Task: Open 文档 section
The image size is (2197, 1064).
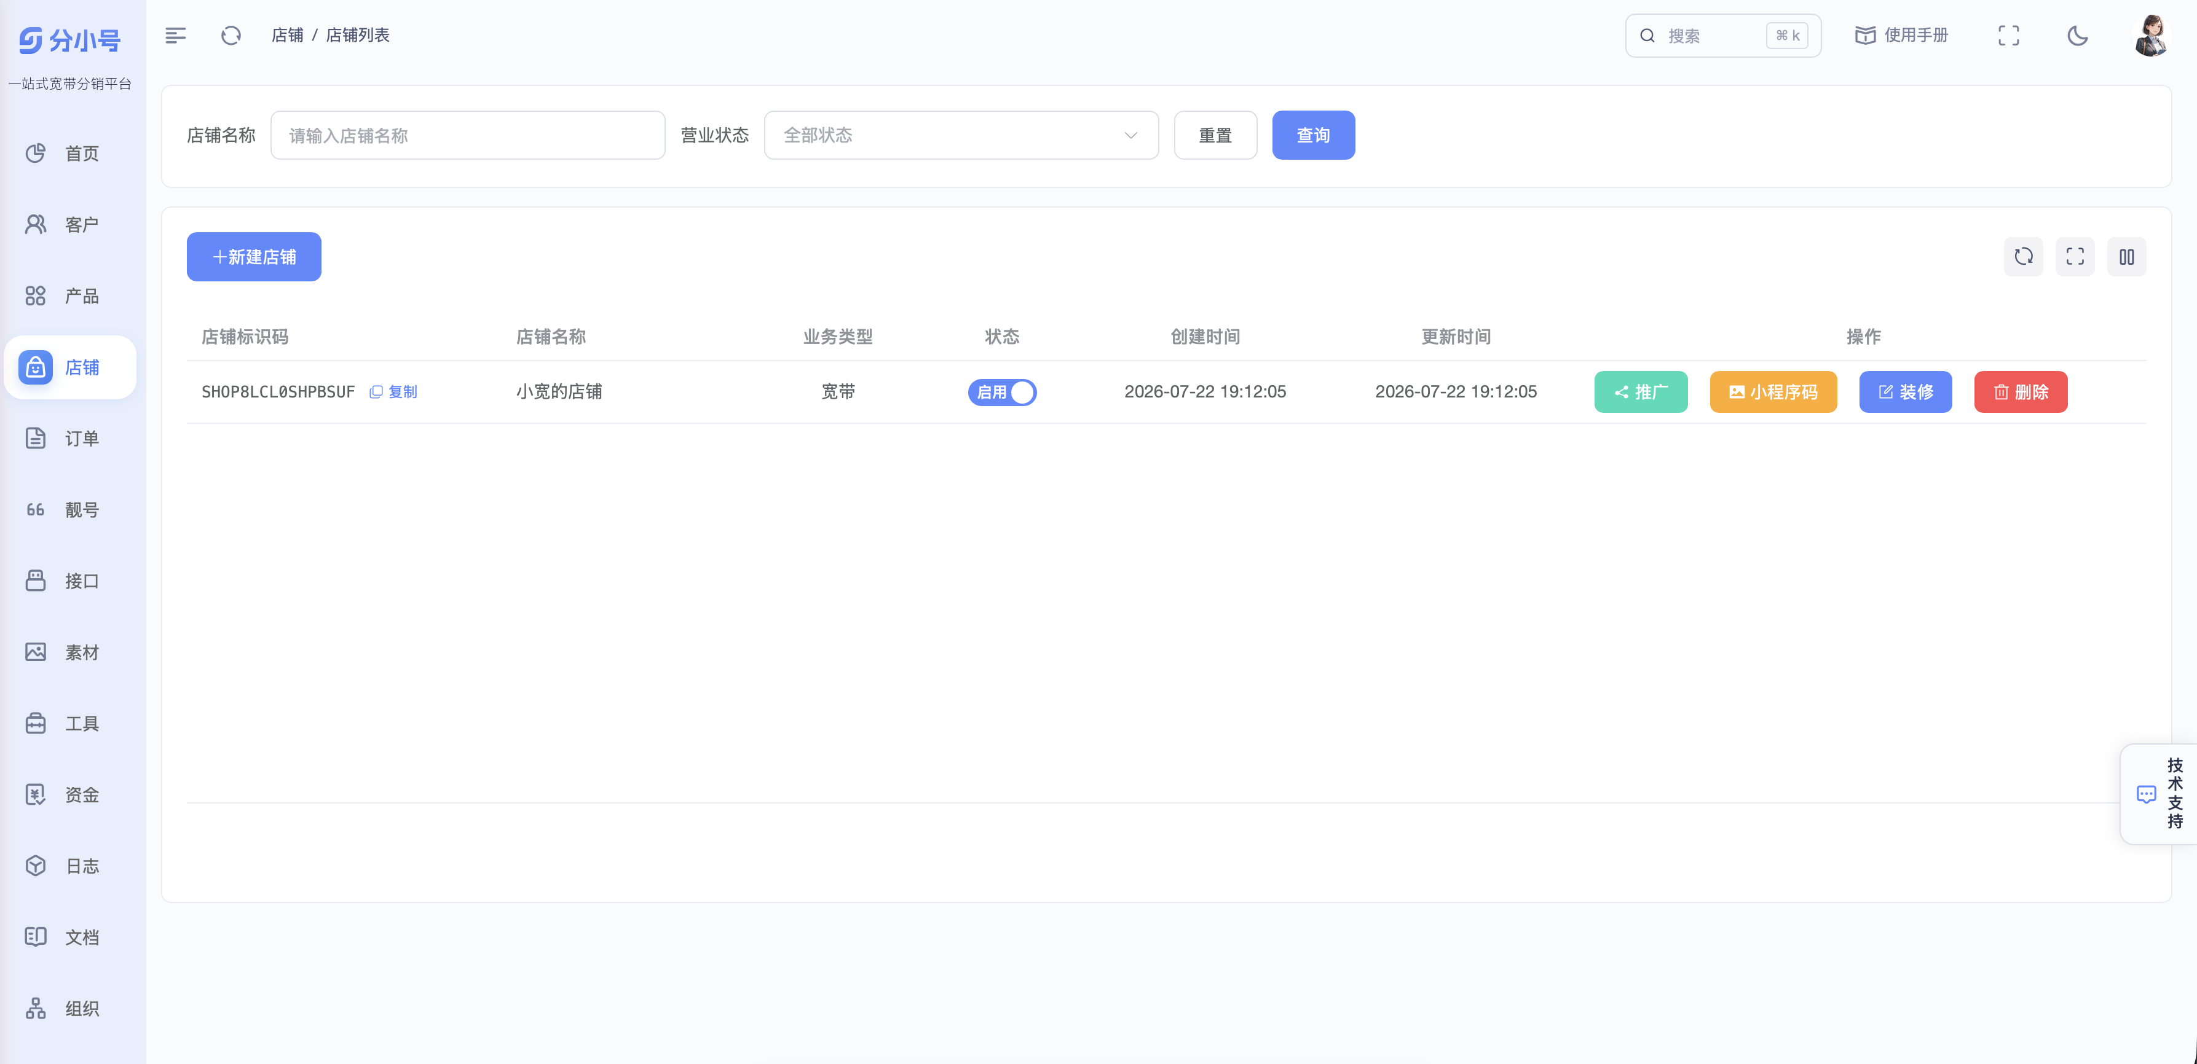Action: pyautogui.click(x=71, y=937)
